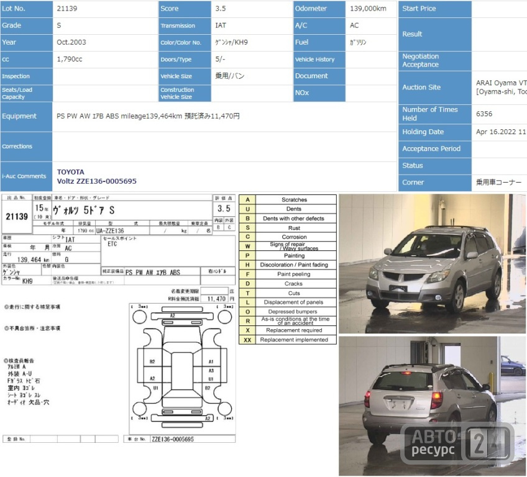Select odometer value 139,000km
The width and height of the screenshot is (527, 477).
click(x=368, y=9)
